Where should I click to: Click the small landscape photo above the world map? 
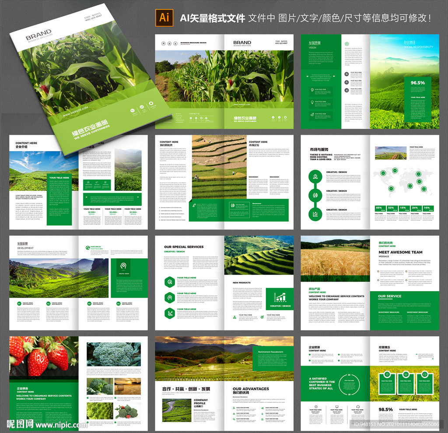pos(390,153)
